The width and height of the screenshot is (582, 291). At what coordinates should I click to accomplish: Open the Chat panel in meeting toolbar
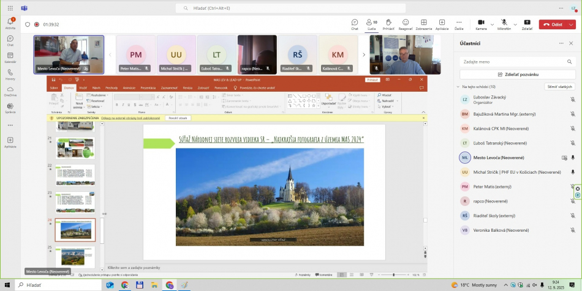point(355,23)
